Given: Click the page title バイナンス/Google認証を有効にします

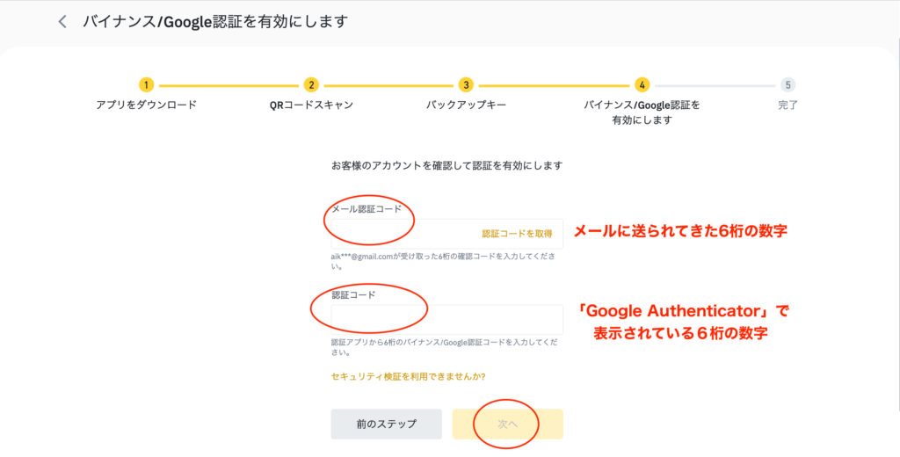Looking at the screenshot, I should click(215, 22).
